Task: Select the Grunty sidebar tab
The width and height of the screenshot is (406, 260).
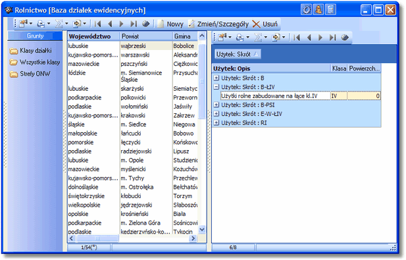Action: click(35, 36)
